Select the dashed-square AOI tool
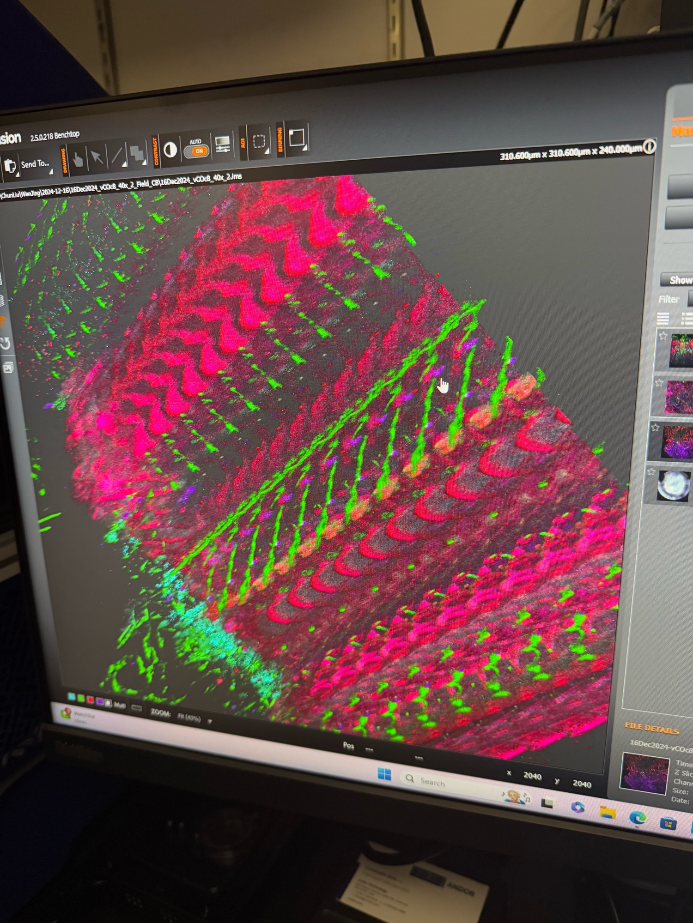The image size is (693, 923). (259, 141)
